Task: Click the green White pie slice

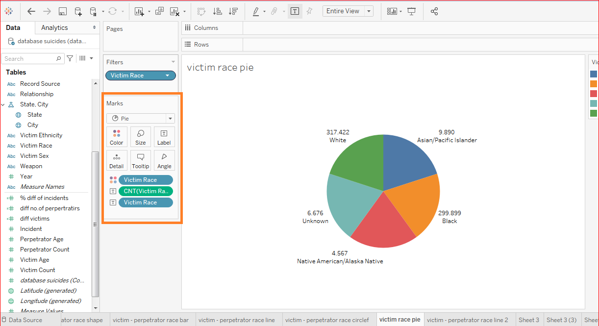Action: (362, 159)
